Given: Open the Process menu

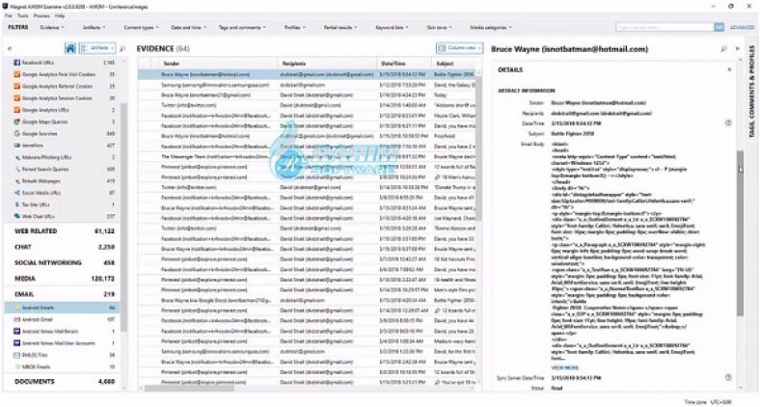Looking at the screenshot, I should tap(41, 16).
